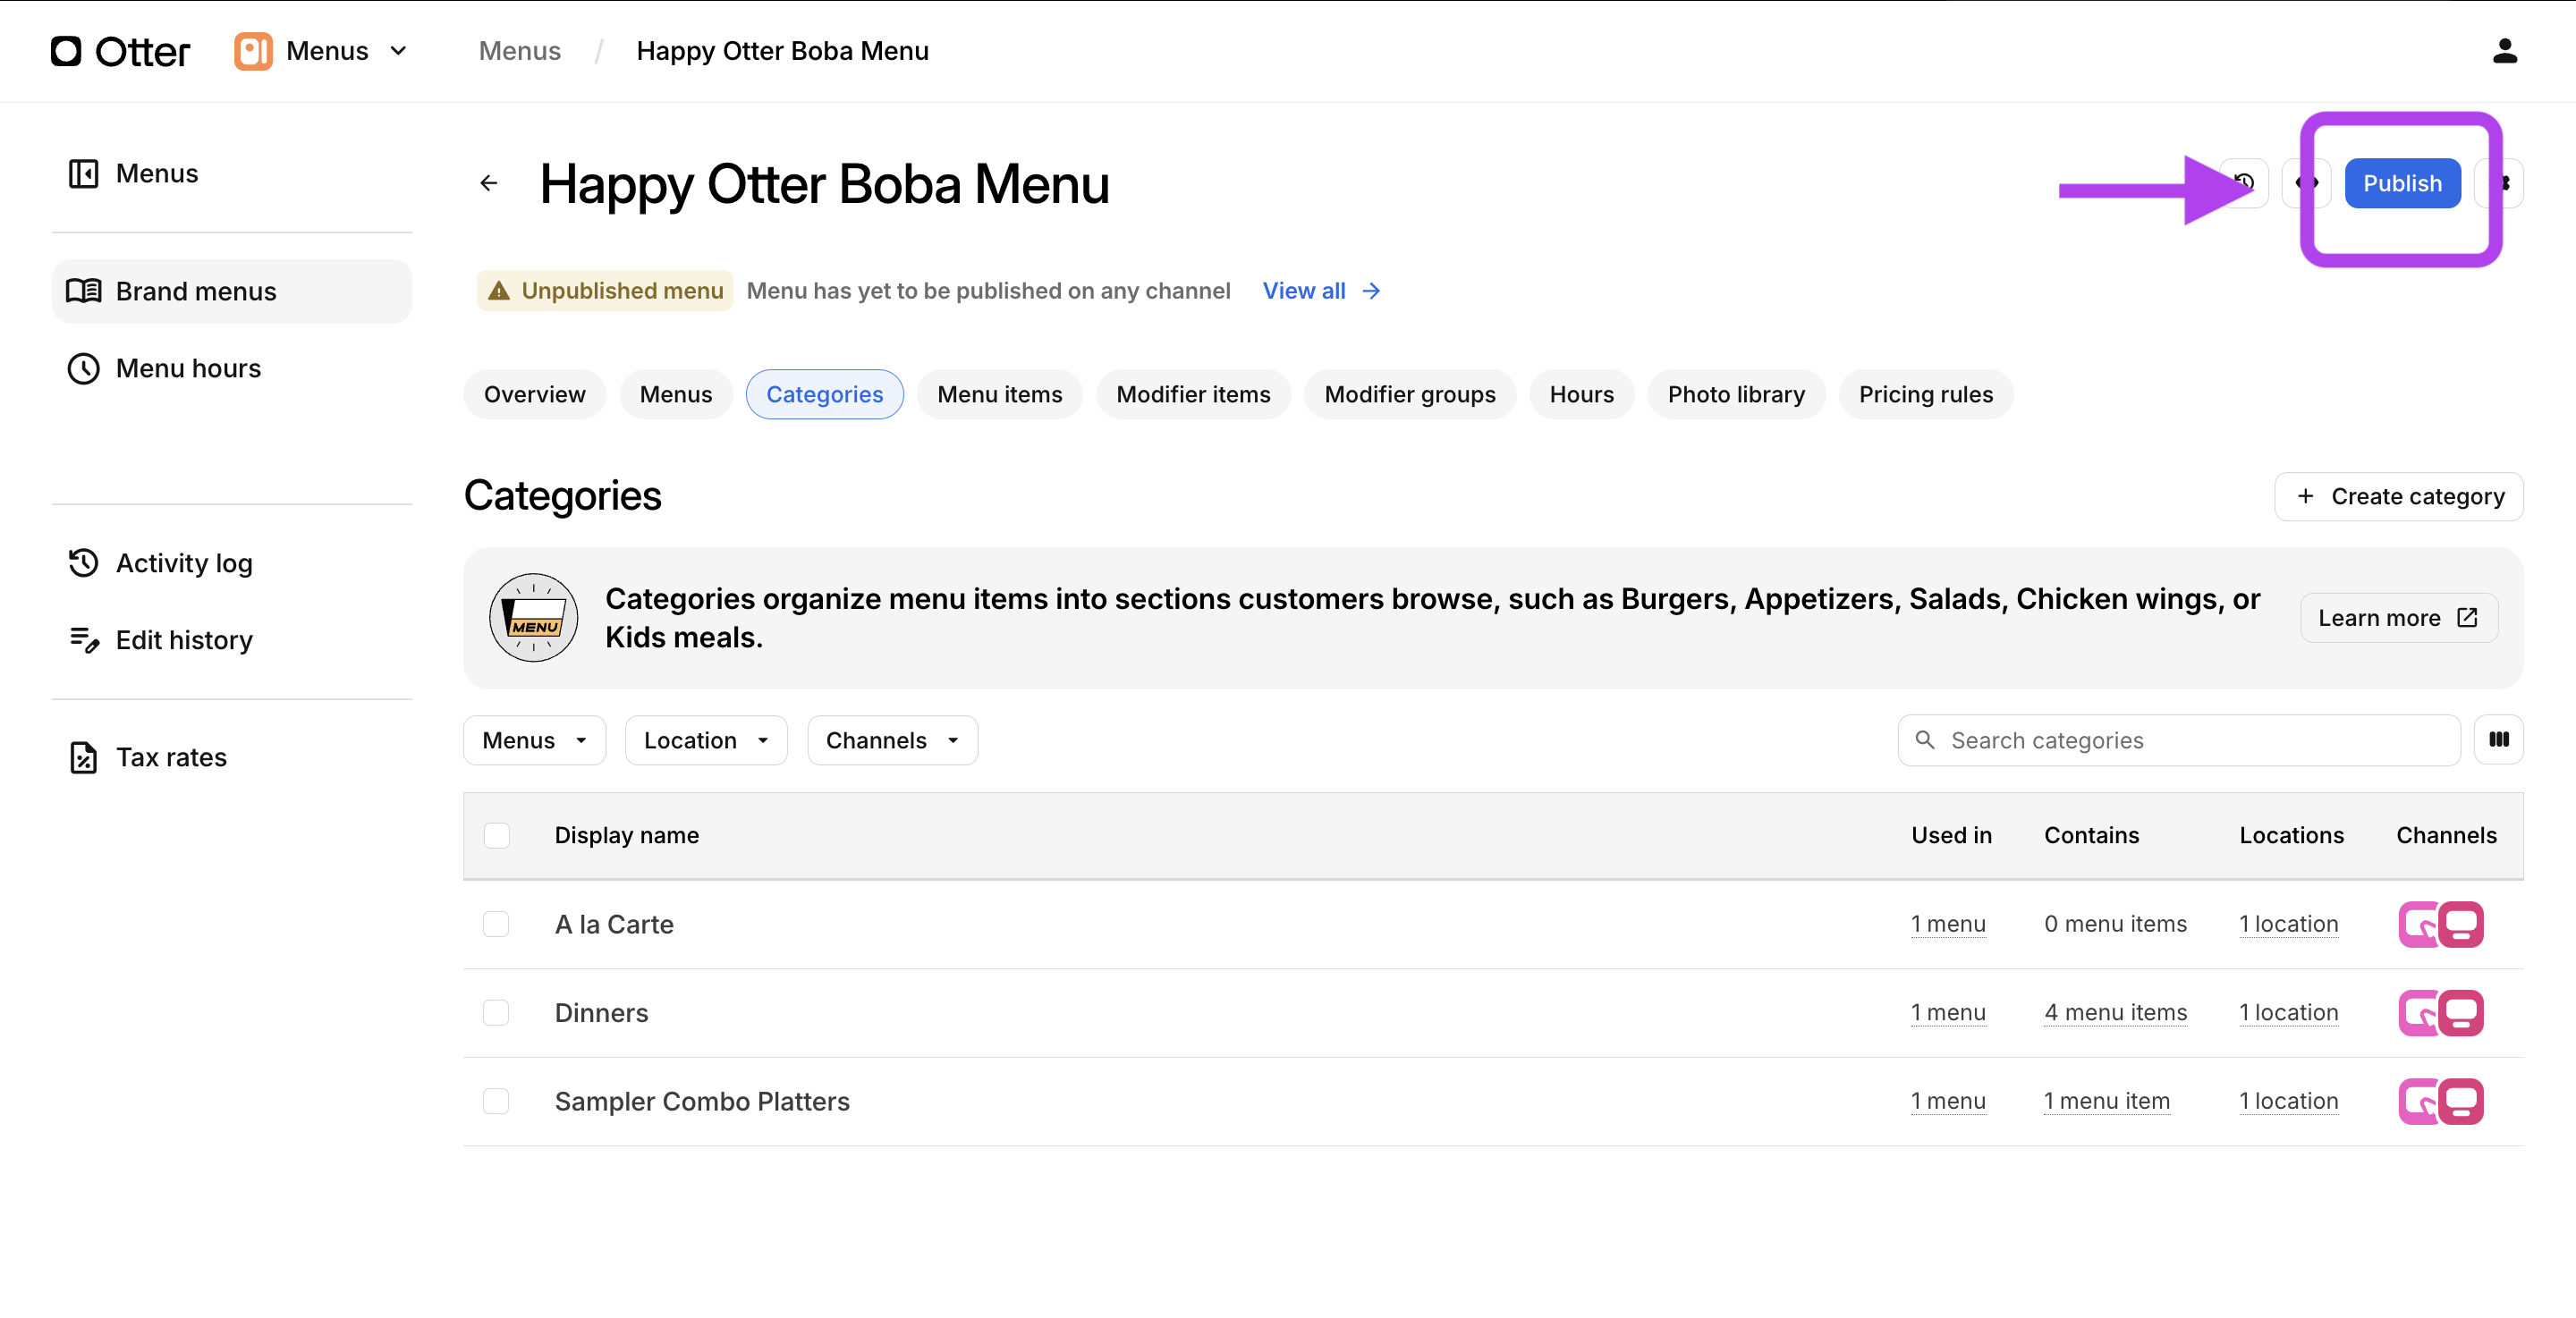Click the 'Display name' column header

(627, 835)
